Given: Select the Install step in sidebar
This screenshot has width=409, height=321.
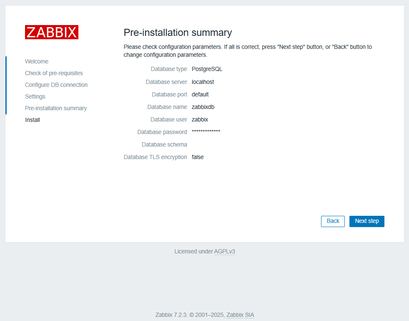Looking at the screenshot, I should point(33,120).
